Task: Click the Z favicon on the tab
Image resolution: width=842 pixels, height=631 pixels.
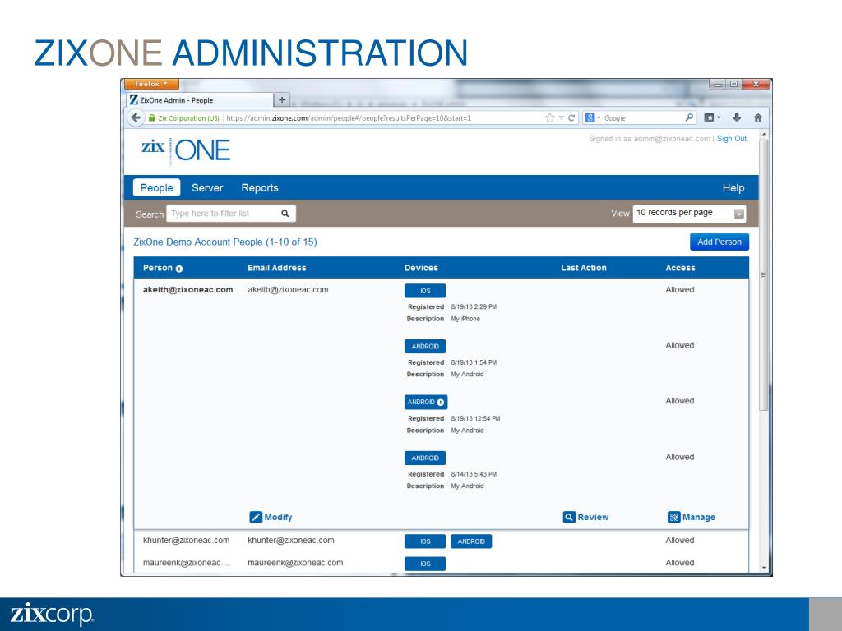Action: [x=134, y=99]
